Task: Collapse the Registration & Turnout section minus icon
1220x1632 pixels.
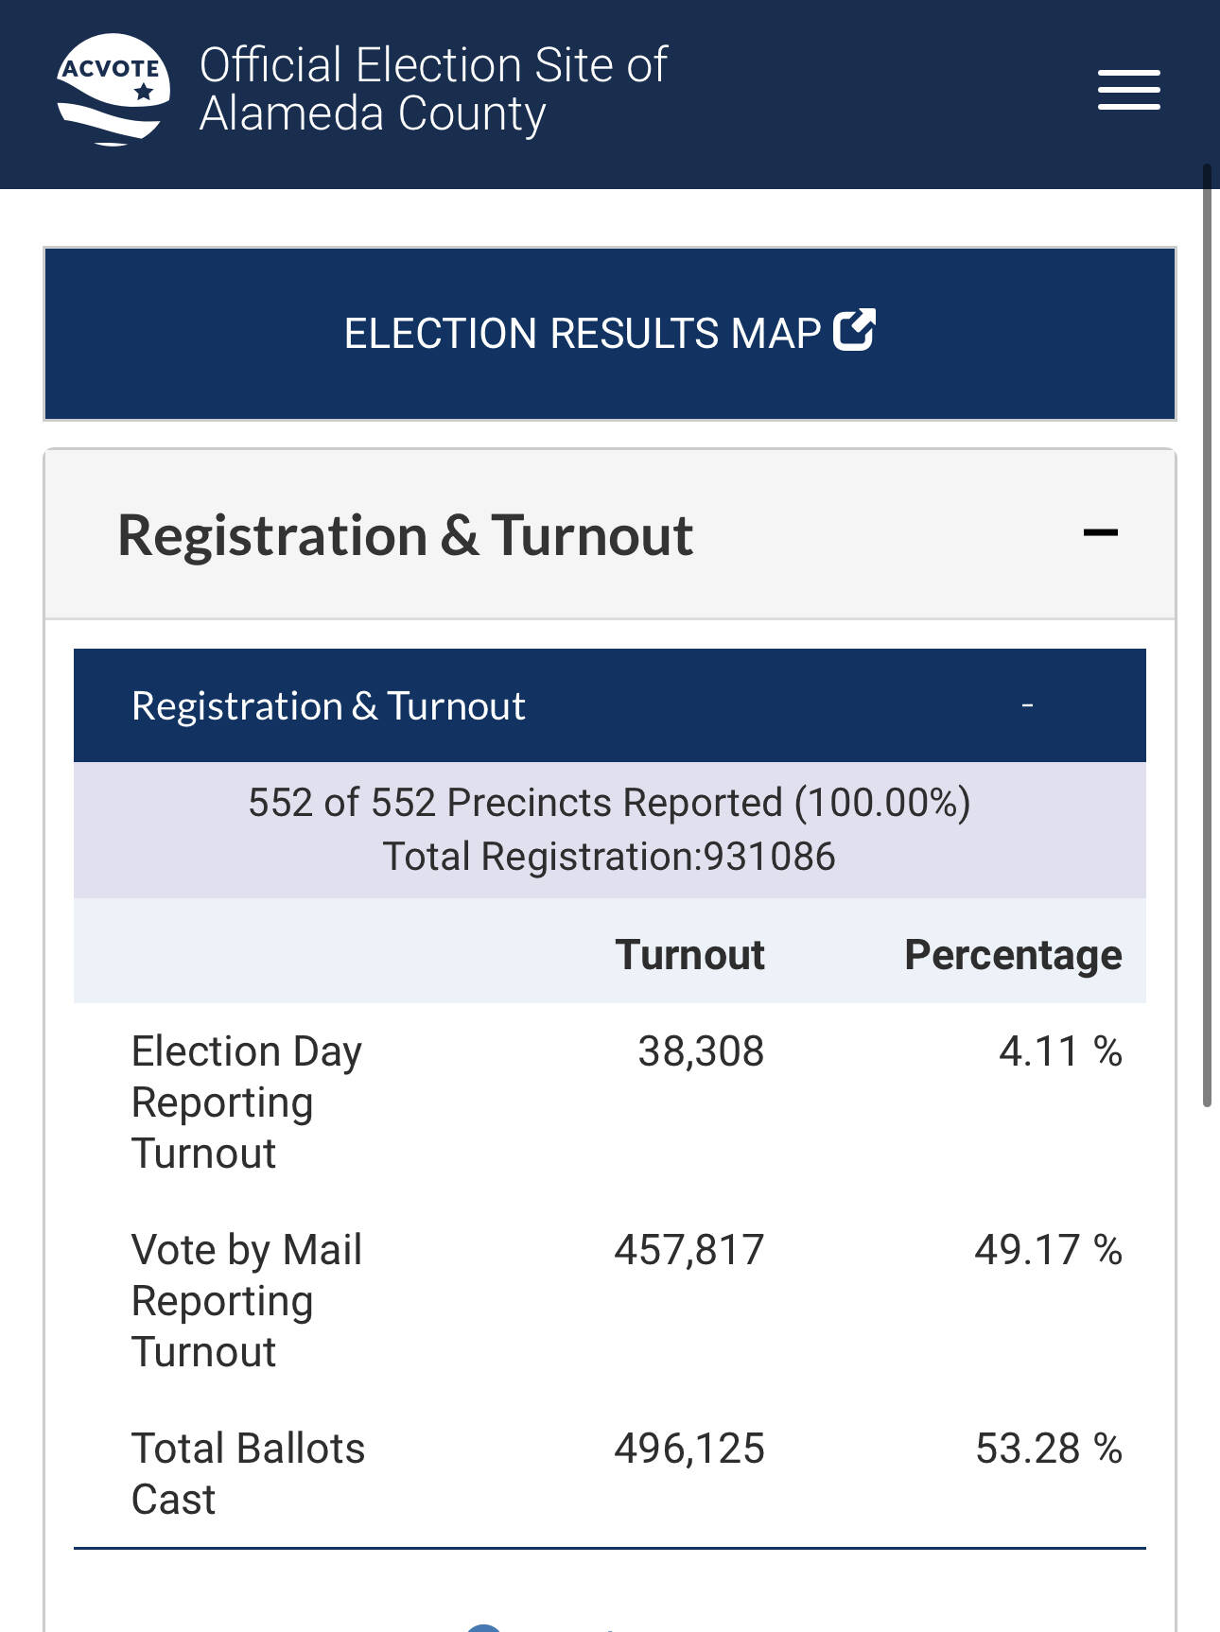Action: point(1101,533)
